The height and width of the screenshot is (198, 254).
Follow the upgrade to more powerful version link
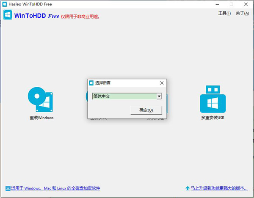[219, 188]
